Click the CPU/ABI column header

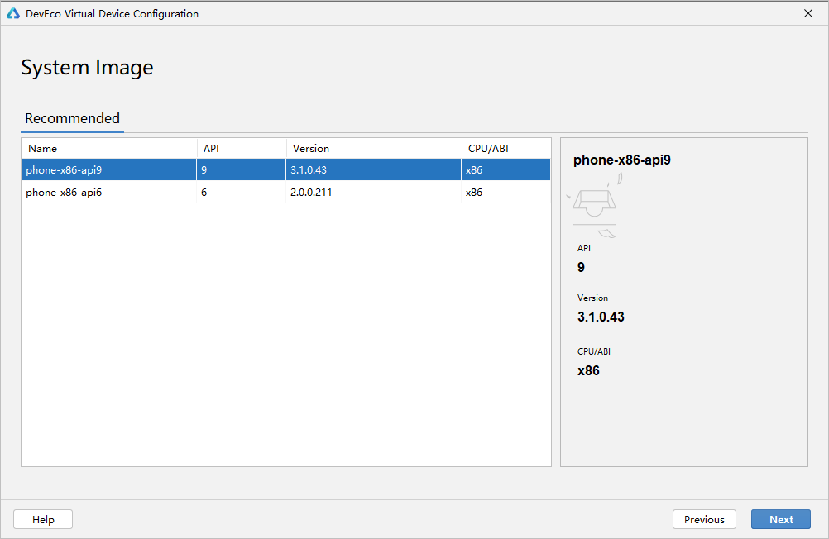click(506, 149)
